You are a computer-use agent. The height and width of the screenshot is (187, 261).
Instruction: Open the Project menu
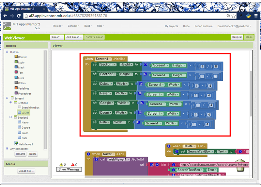tap(58, 26)
